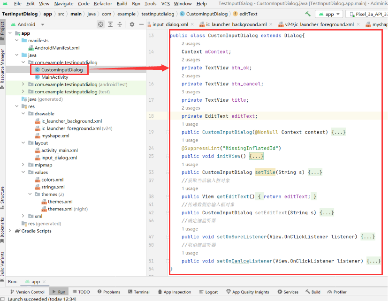
Task: Open the File menu
Action: tap(17, 4)
